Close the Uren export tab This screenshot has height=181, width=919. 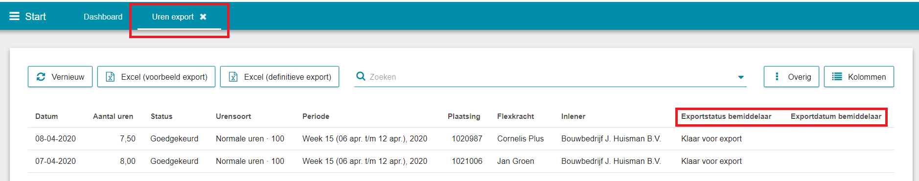[x=203, y=17]
